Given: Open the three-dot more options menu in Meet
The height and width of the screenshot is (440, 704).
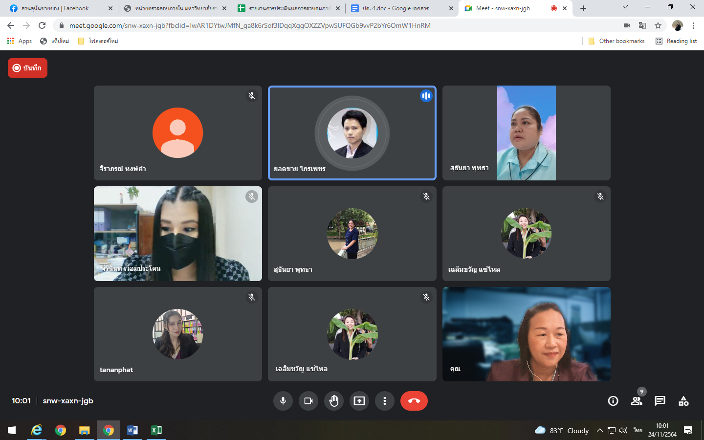Looking at the screenshot, I should click(385, 401).
